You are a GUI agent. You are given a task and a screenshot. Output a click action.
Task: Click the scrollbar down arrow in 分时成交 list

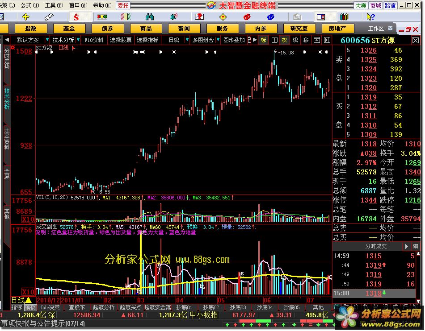(x=419, y=301)
